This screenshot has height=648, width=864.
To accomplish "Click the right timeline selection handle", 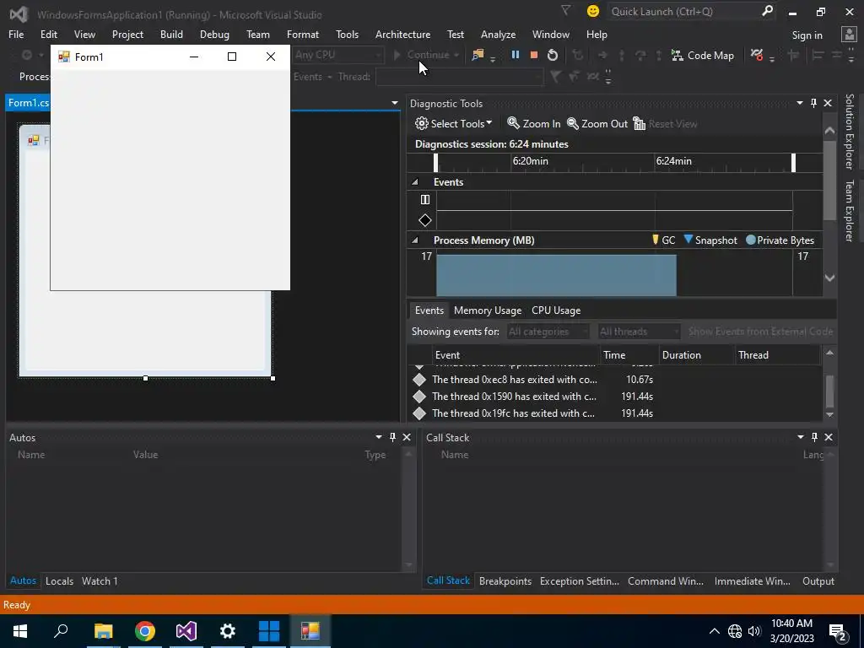I will (793, 162).
